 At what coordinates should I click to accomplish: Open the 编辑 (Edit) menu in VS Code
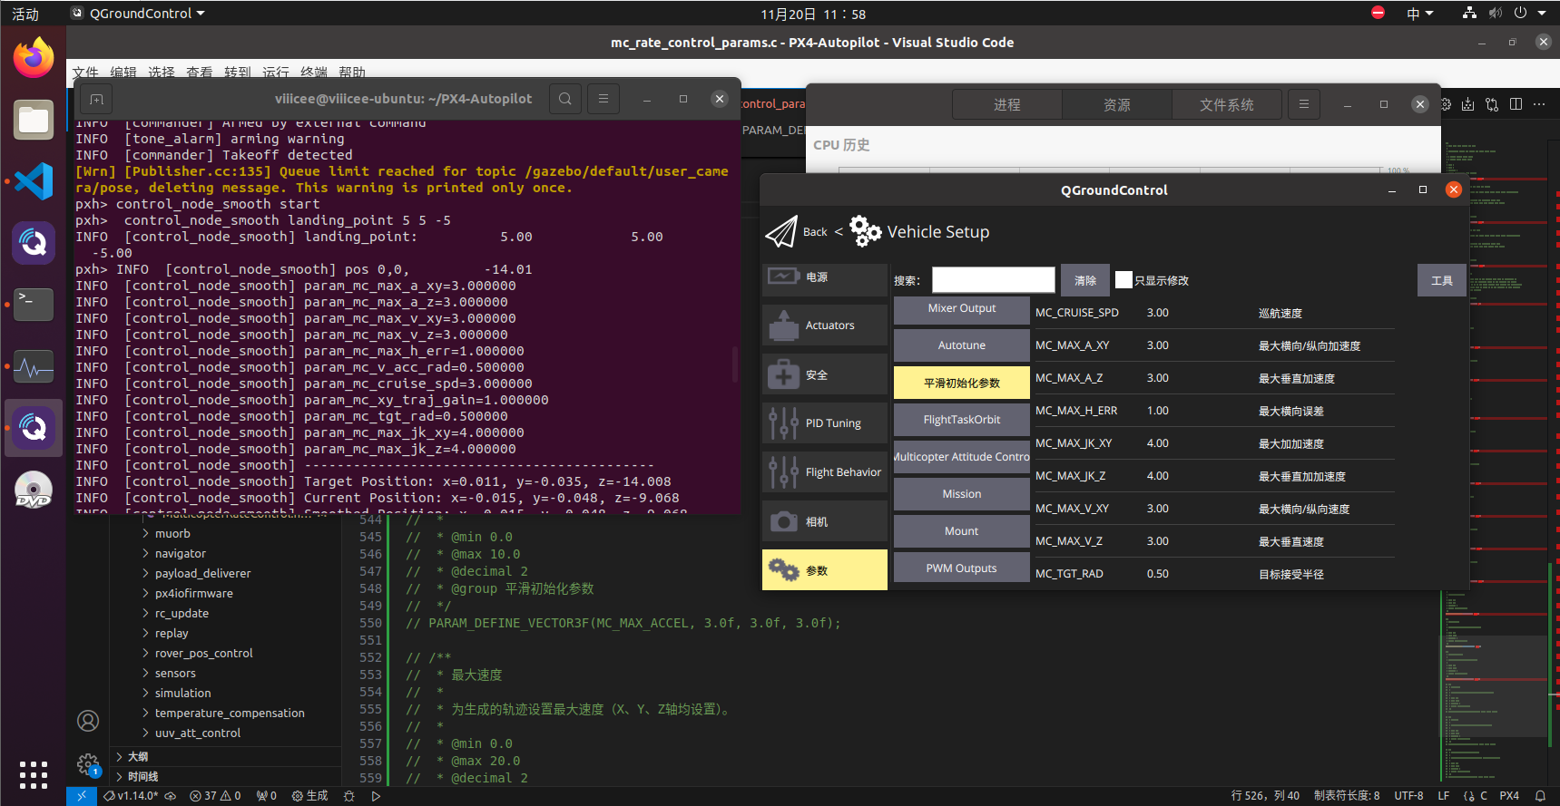coord(123,72)
